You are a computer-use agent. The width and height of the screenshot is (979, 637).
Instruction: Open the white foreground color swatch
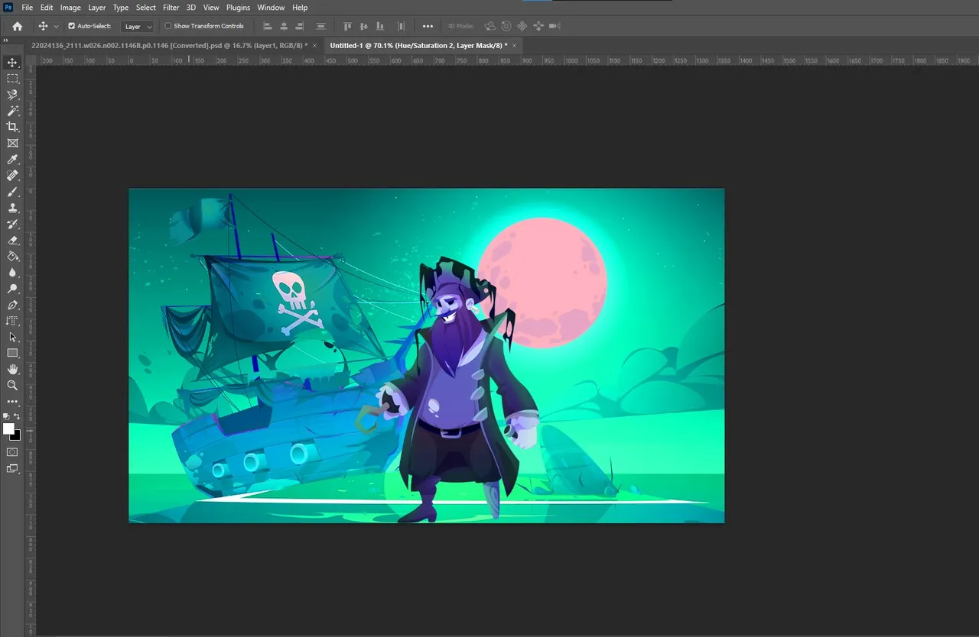coord(8,428)
